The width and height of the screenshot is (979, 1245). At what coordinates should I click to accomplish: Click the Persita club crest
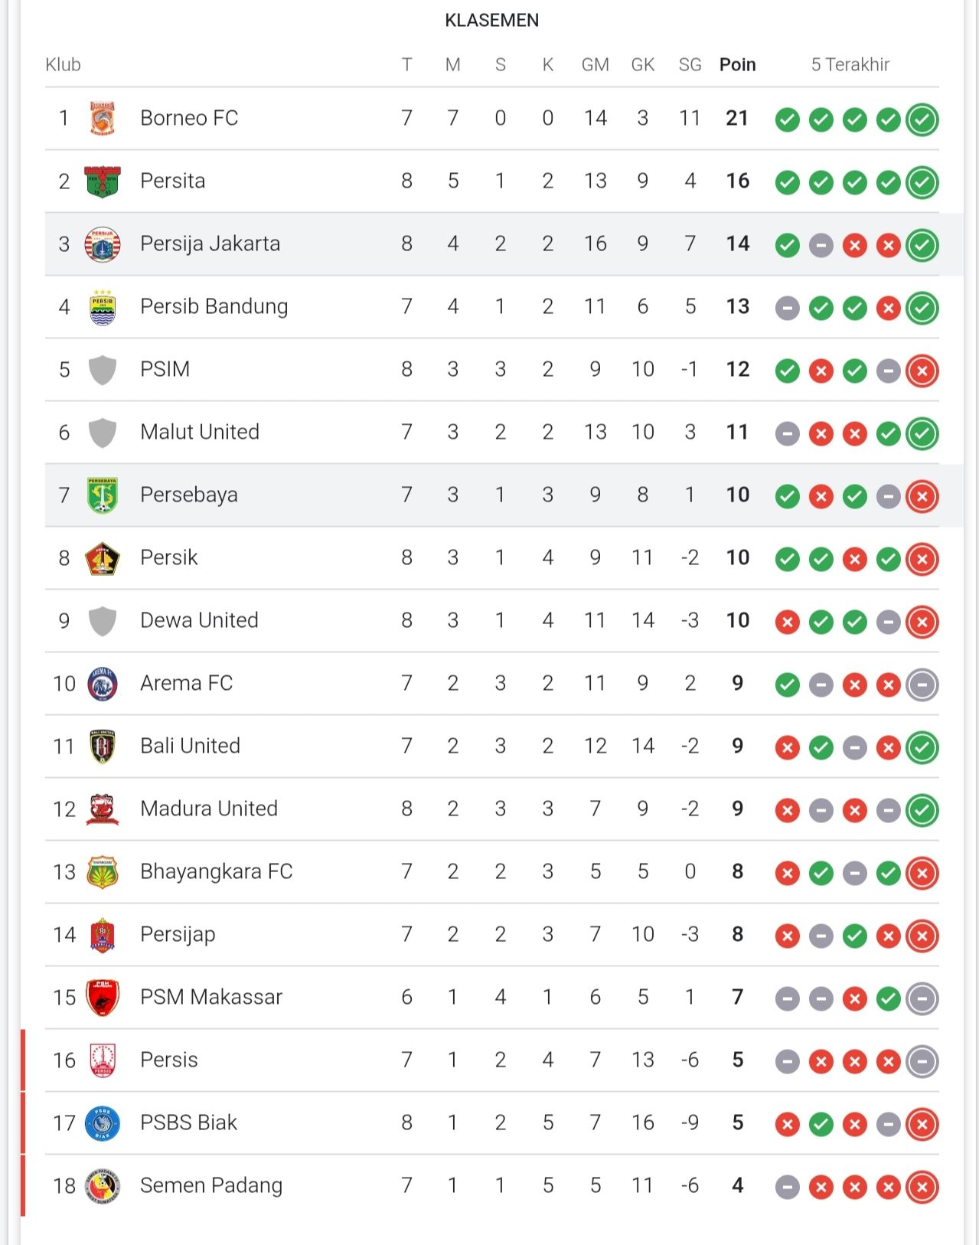tap(102, 181)
